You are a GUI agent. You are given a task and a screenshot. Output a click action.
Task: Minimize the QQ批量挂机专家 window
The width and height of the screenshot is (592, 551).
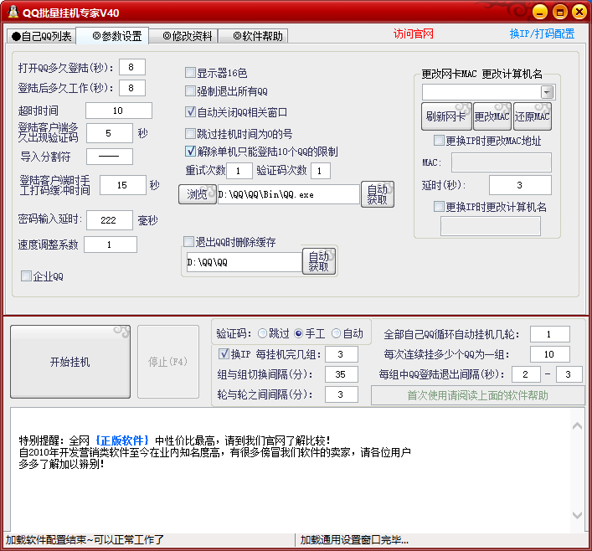pyautogui.click(x=540, y=12)
